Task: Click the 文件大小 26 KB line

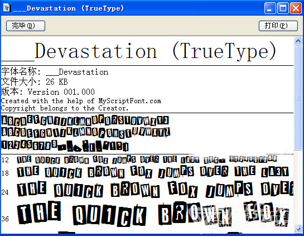Action: [x=35, y=81]
